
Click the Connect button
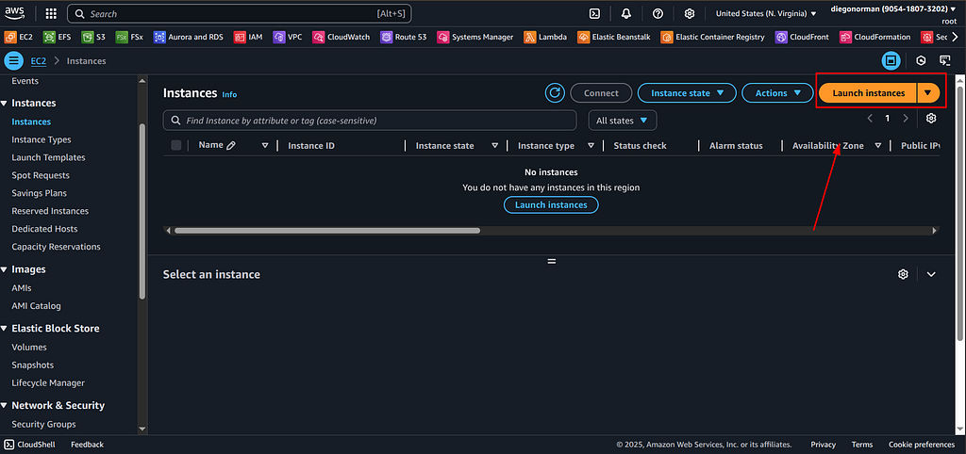click(601, 93)
